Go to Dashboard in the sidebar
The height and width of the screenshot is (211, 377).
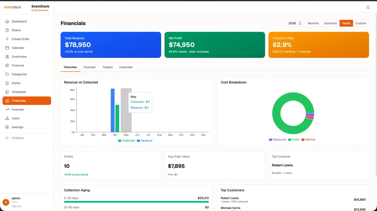pos(27,21)
